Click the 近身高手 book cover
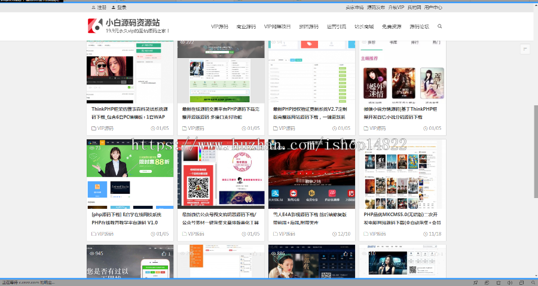 click(x=432, y=83)
